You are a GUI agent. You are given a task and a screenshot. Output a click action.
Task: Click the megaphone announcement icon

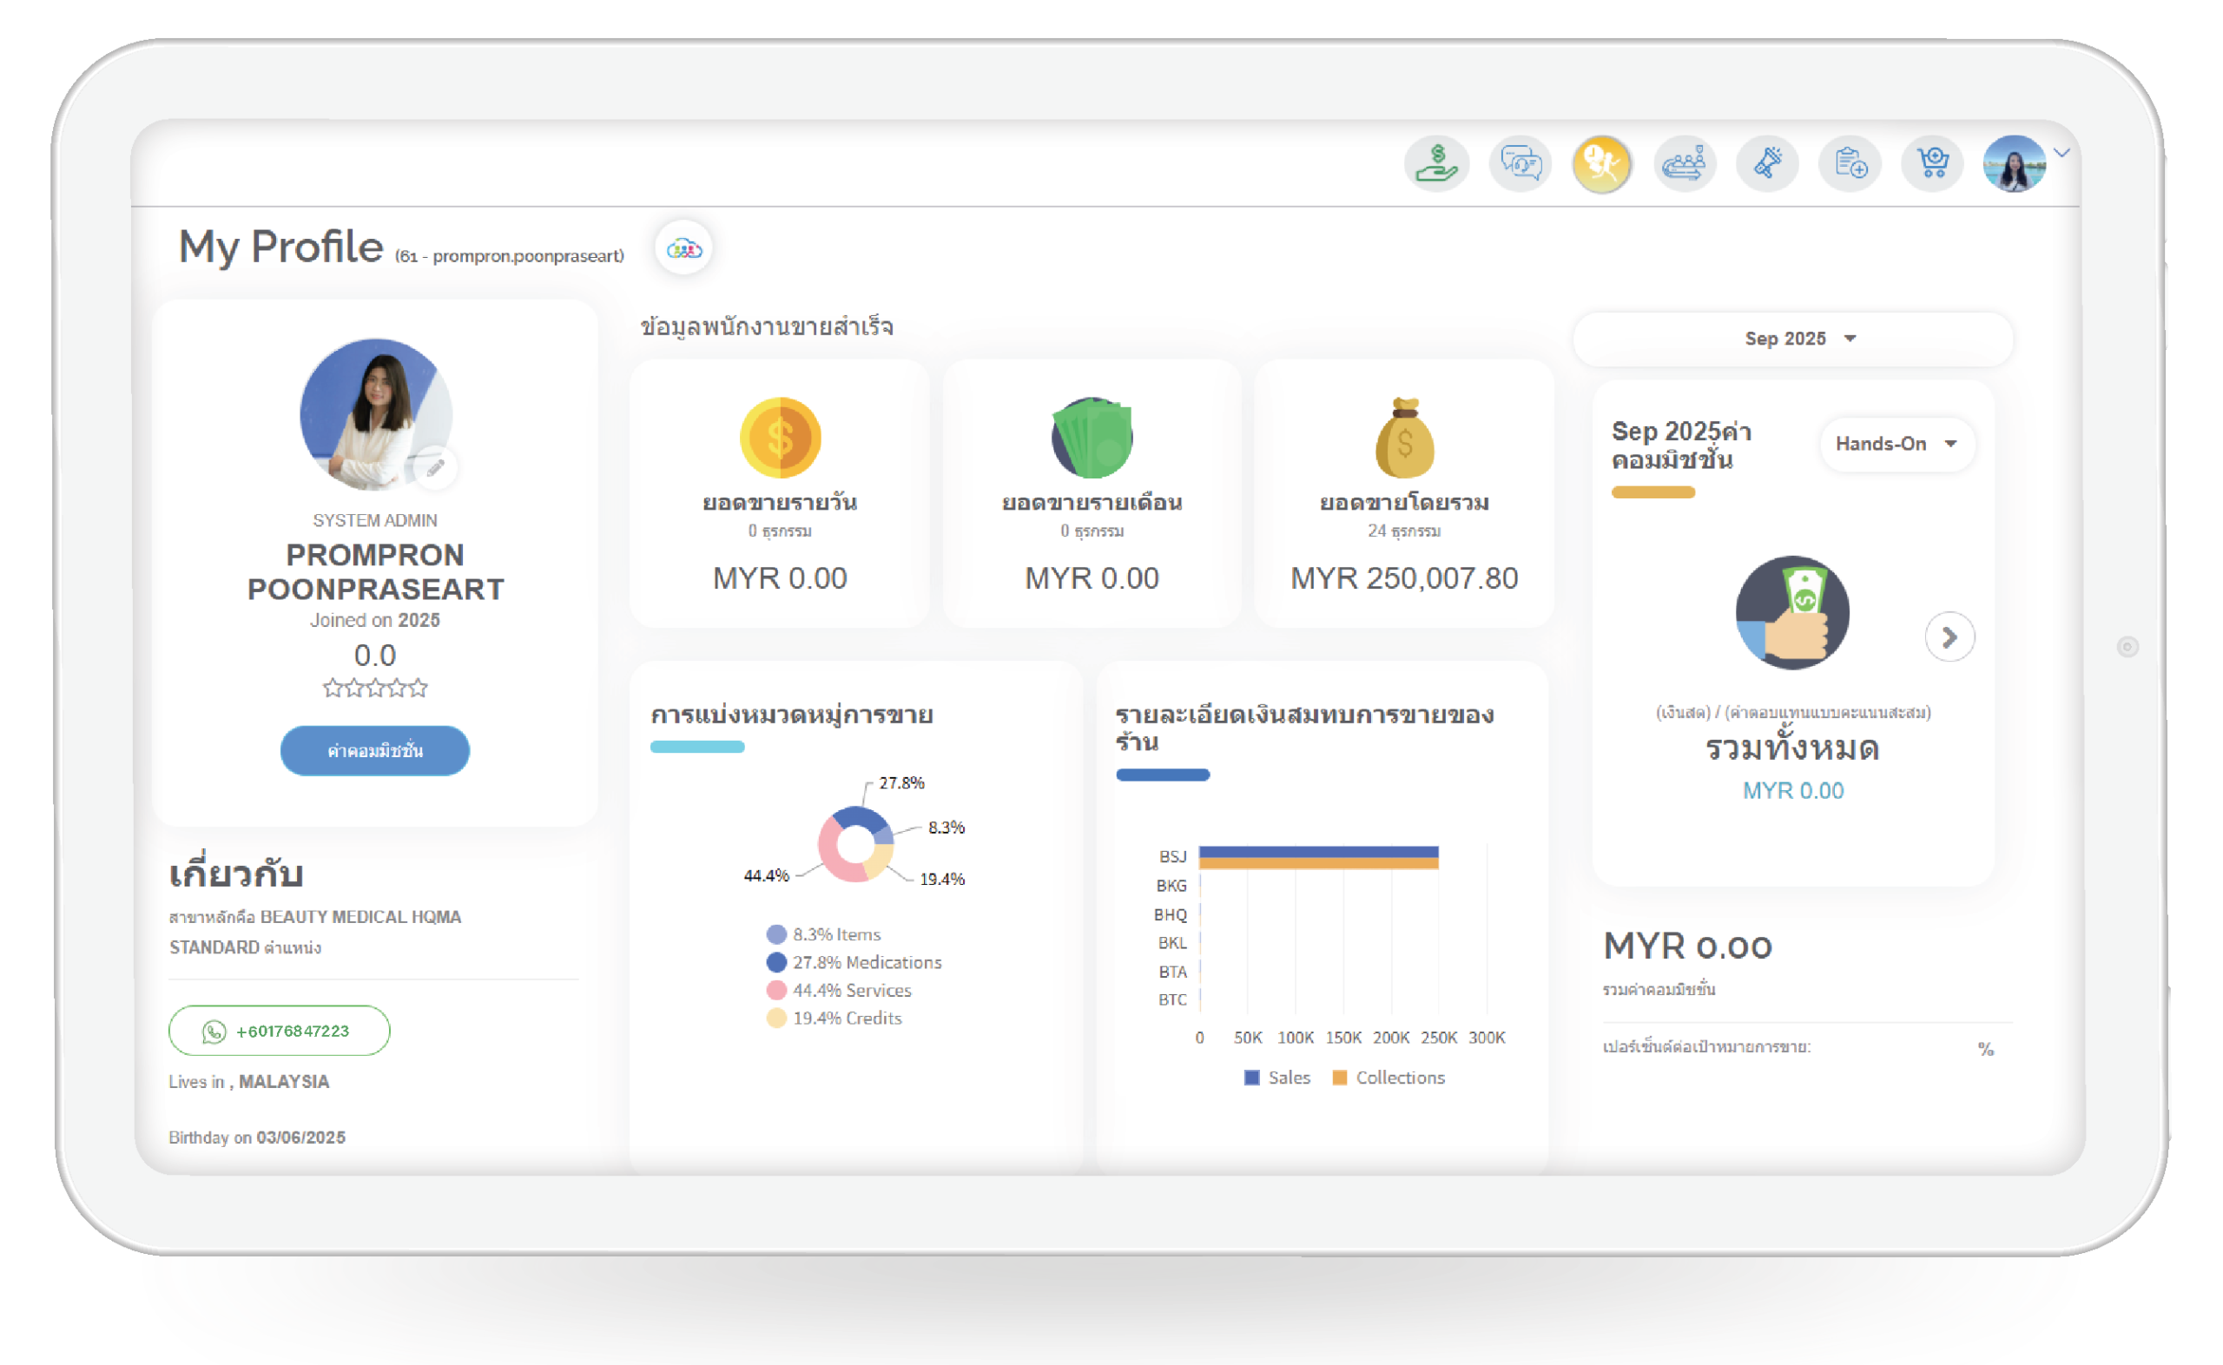(x=1767, y=164)
